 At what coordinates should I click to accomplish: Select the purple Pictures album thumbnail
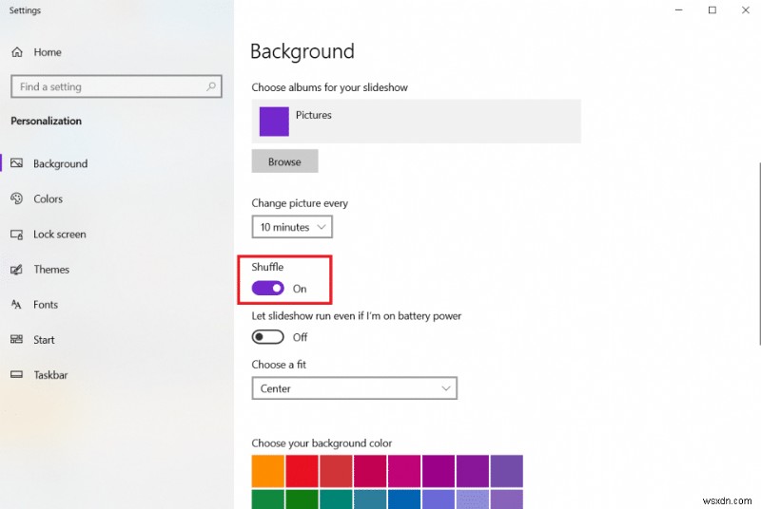pos(274,121)
